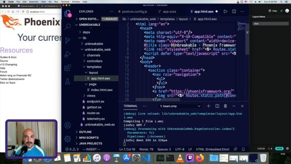This screenshot has width=291, height=164.
Task: Select the Terminal panel tab
Action: point(130,106)
